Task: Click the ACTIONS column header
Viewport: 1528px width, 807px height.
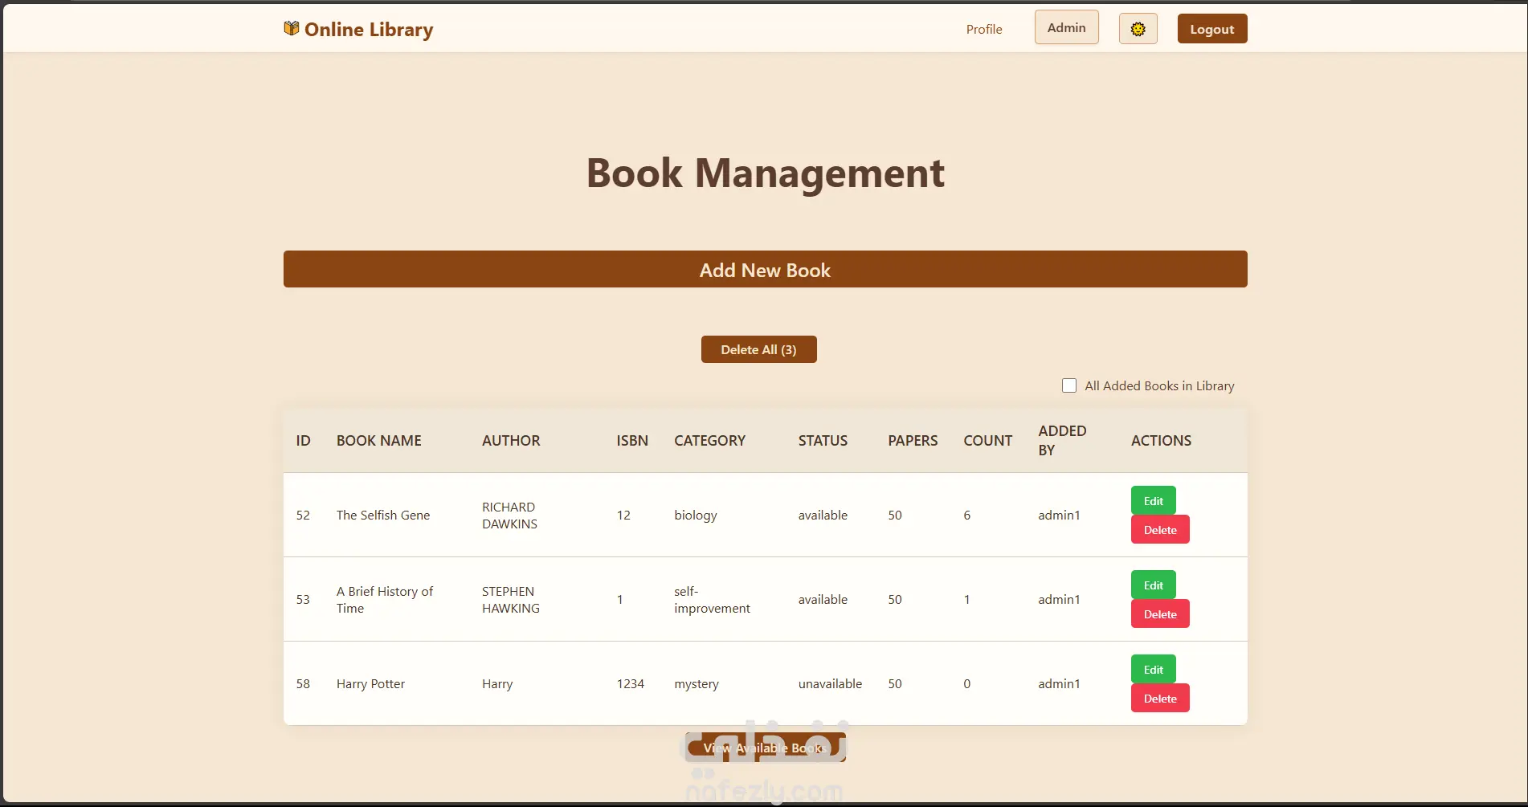Action: coord(1161,441)
